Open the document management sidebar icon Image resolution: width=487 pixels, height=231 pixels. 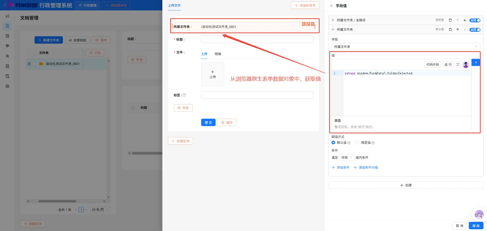click(7, 26)
